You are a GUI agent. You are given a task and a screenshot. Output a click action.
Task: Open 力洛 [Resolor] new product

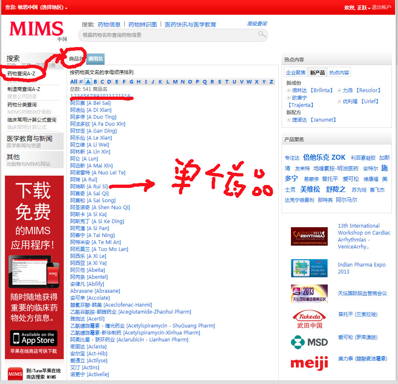(x=362, y=90)
